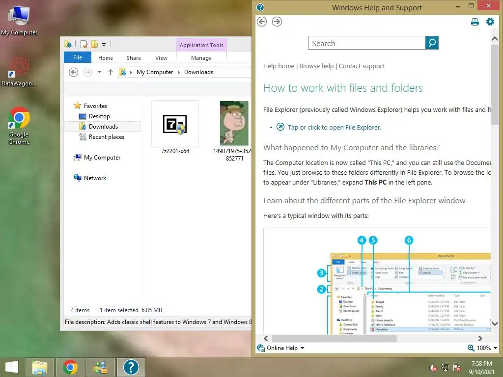This screenshot has height=377, width=503.
Task: Go up one folder level in Explorer
Action: tap(111, 72)
